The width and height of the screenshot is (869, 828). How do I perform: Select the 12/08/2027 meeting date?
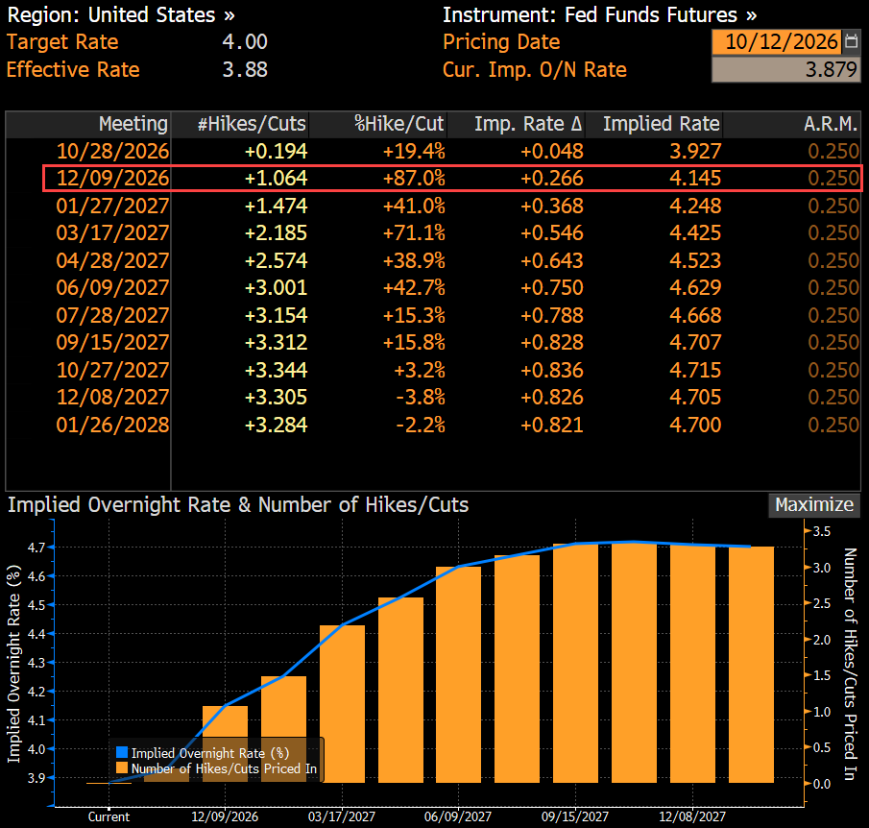pos(112,397)
